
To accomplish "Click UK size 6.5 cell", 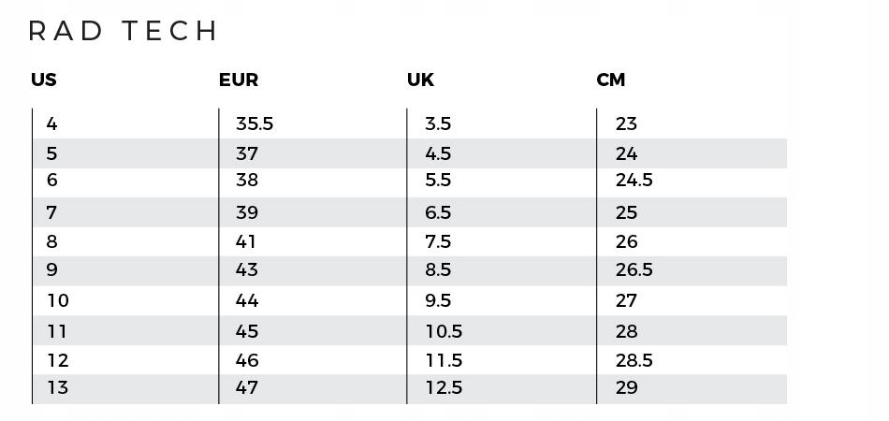I will [438, 212].
